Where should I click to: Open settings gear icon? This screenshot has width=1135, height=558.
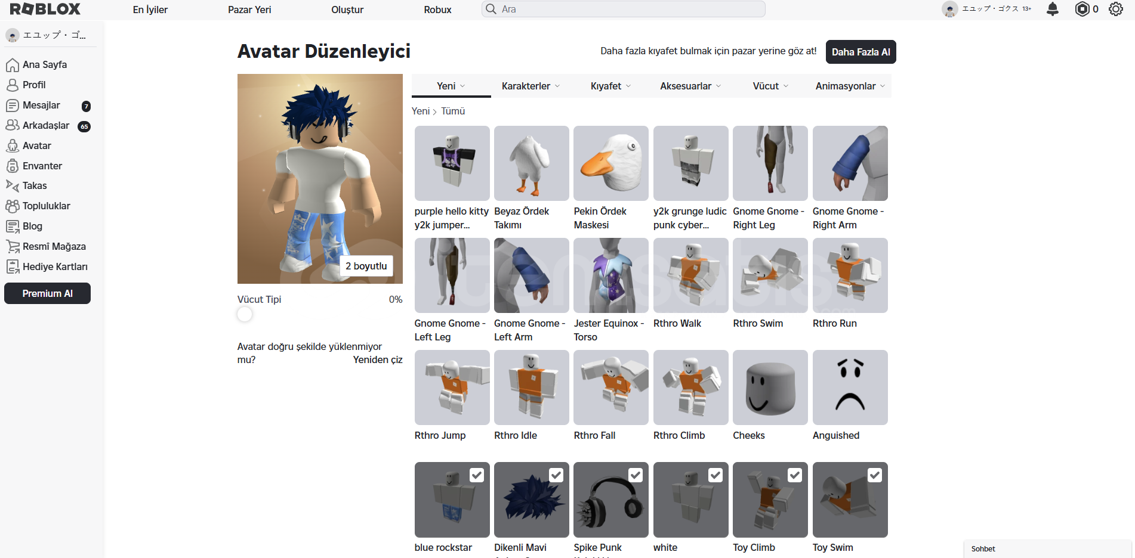[x=1116, y=9]
